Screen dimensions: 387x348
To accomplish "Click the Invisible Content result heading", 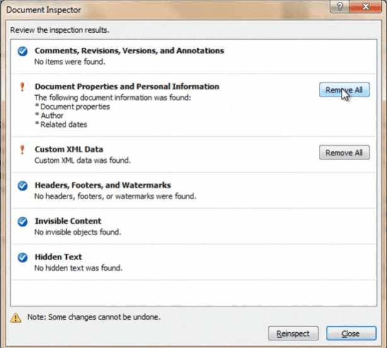I will (68, 221).
